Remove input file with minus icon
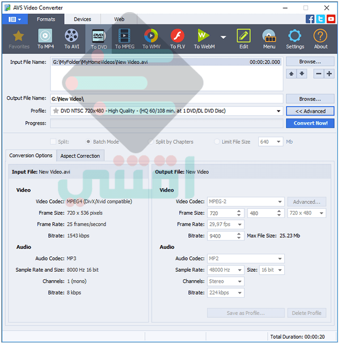The height and width of the screenshot is (345, 340). tap(319, 74)
